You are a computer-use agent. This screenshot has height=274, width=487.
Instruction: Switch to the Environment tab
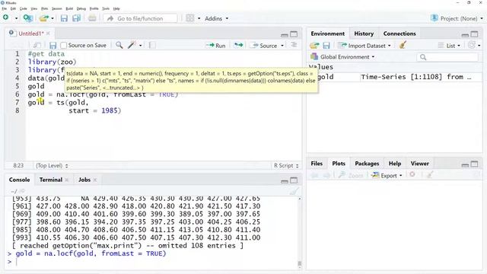point(328,33)
